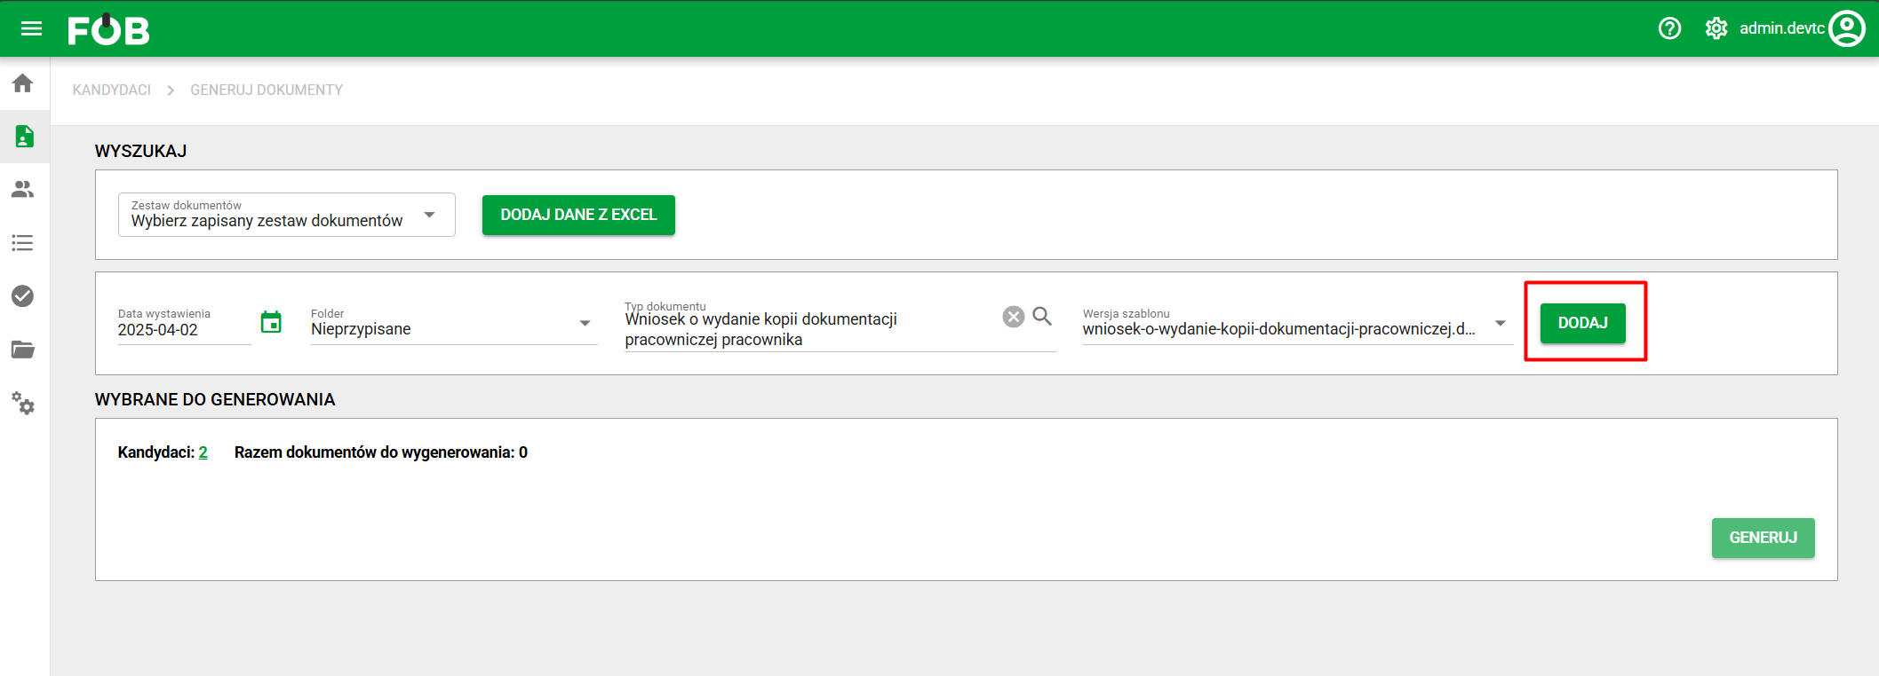This screenshot has width=1879, height=676.
Task: Open the calendar date picker icon
Action: [x=271, y=322]
